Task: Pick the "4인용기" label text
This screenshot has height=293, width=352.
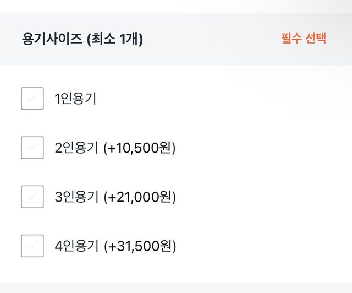Action: pyautogui.click(x=76, y=246)
